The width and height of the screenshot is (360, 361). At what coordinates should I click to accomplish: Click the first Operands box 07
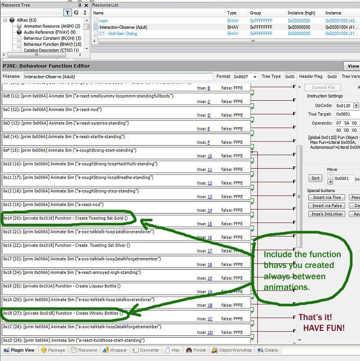coord(338,123)
